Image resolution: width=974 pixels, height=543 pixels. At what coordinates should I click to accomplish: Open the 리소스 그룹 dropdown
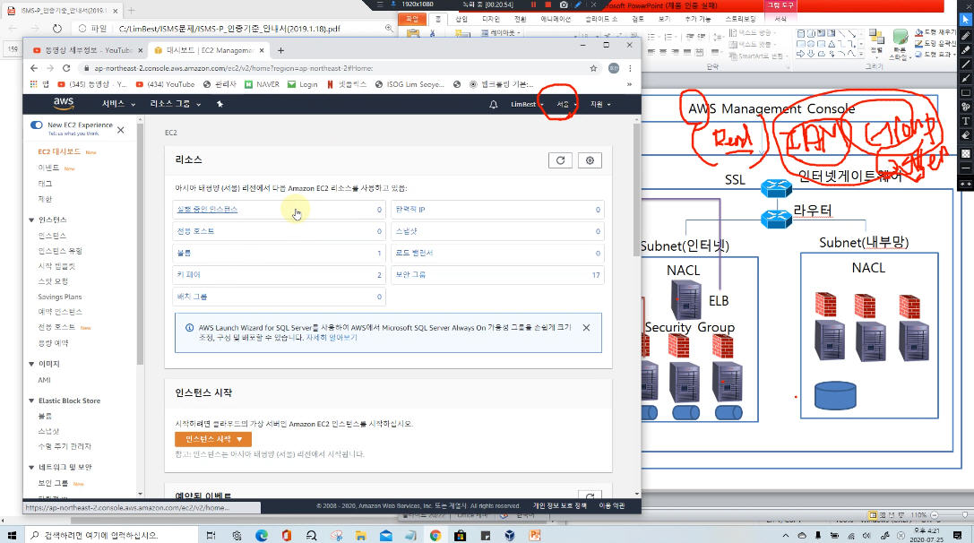[x=175, y=104]
